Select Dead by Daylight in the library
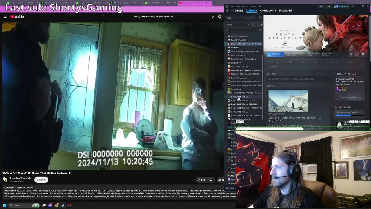The height and width of the screenshot is (209, 371). [239, 40]
